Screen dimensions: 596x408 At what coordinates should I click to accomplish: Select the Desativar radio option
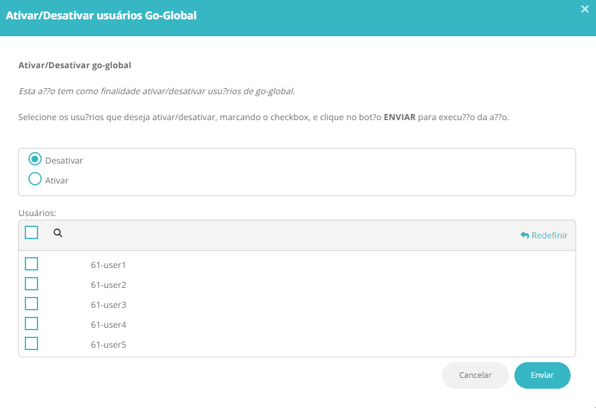coord(35,159)
